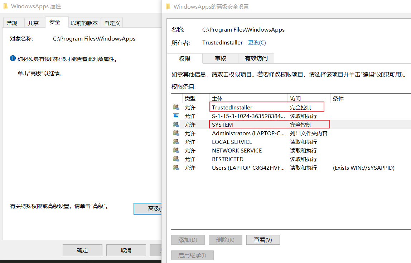Select the TrustedInstaller permission entry
The width and height of the screenshot is (411, 263).
click(x=291, y=107)
